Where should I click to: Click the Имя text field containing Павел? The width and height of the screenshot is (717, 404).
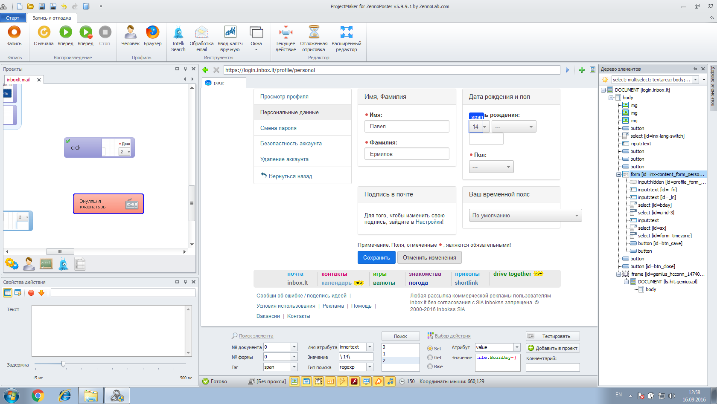point(407,127)
